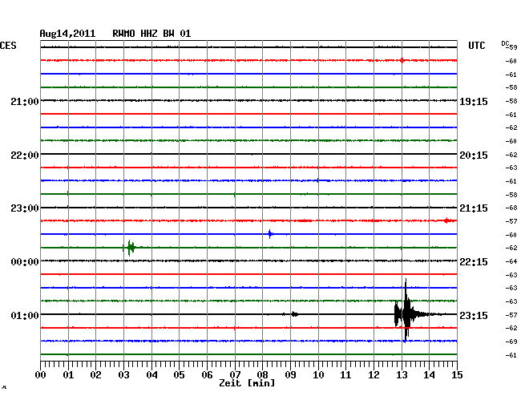Click the 20:15 UTC time label

(474, 156)
